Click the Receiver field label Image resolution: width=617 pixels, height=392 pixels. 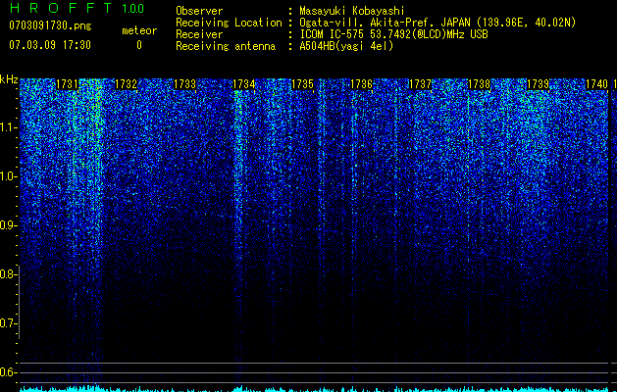(199, 34)
